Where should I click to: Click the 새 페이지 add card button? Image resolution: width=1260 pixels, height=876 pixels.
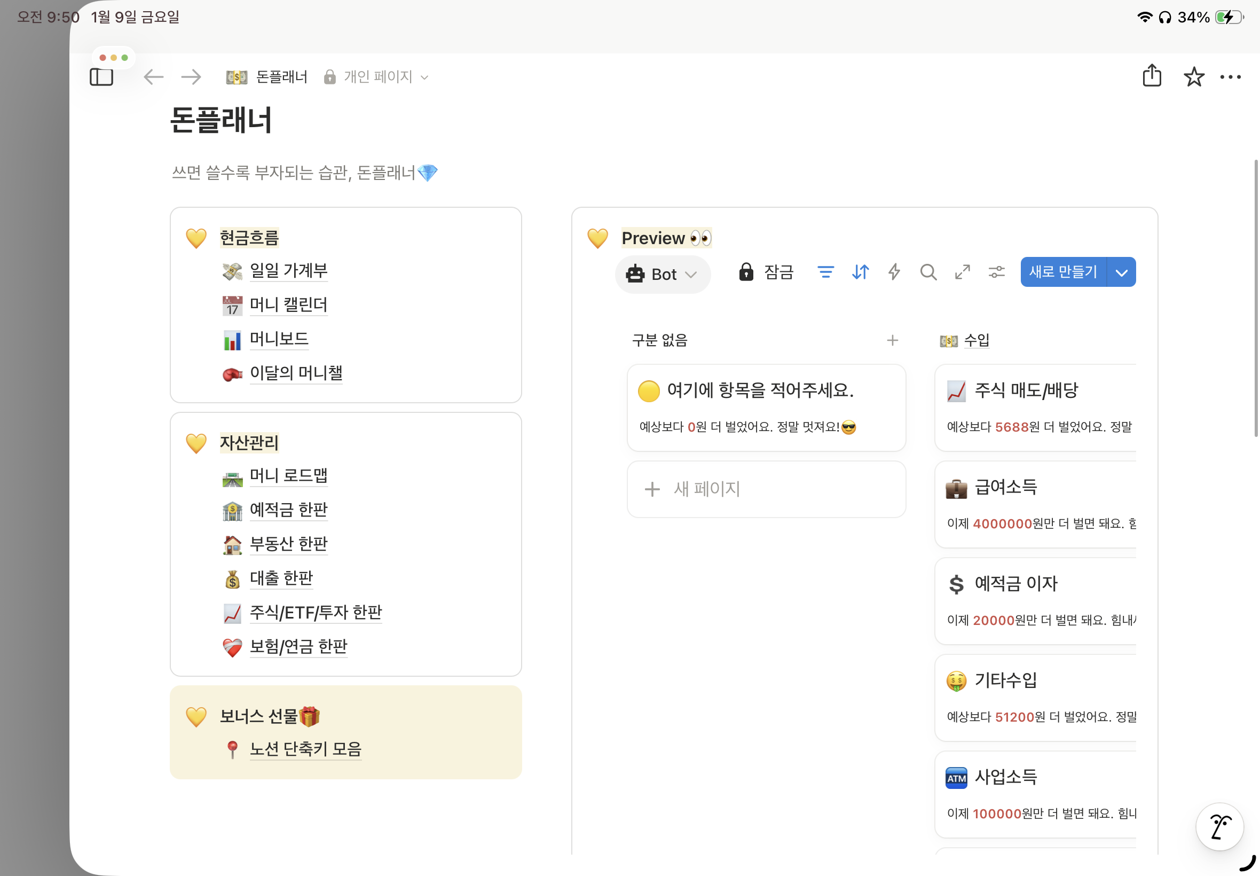tap(766, 489)
